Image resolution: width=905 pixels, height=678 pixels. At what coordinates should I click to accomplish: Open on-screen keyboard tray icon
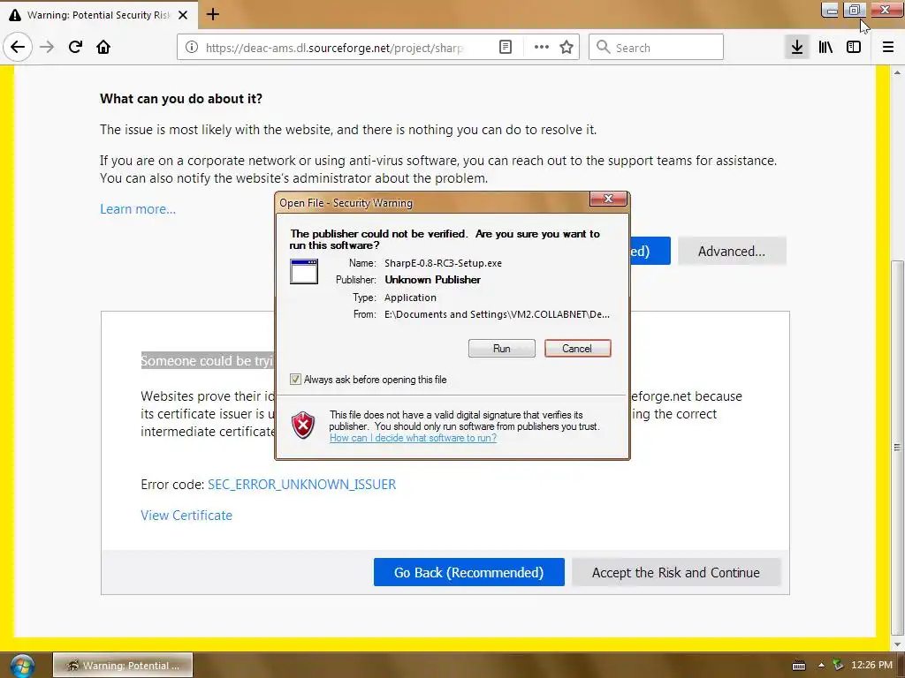[799, 666]
